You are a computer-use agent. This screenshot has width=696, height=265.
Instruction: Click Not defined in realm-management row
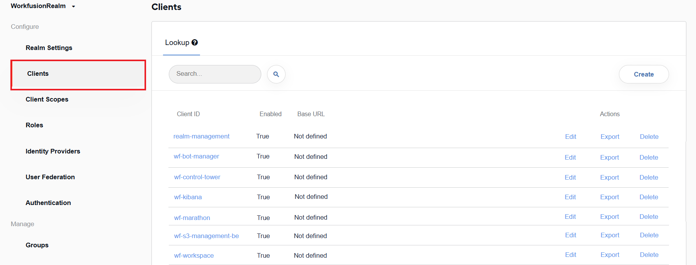(x=310, y=136)
